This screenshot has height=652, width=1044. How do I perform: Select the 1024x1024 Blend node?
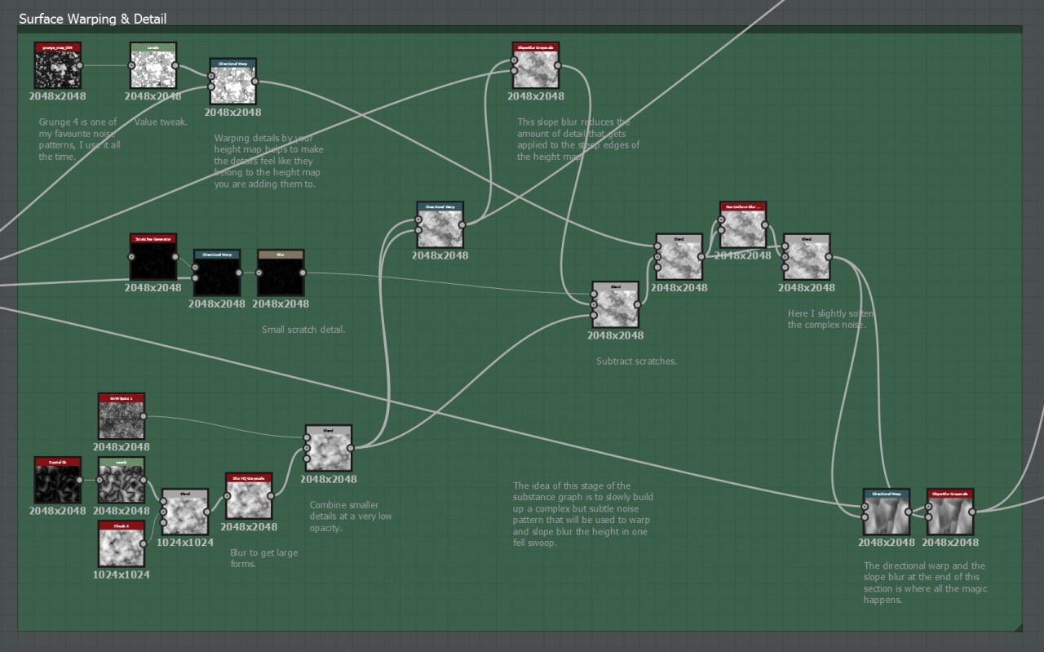point(185,512)
